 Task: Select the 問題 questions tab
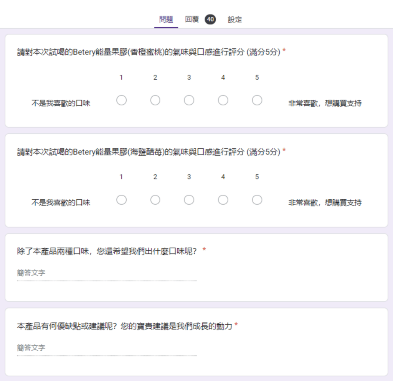[166, 20]
